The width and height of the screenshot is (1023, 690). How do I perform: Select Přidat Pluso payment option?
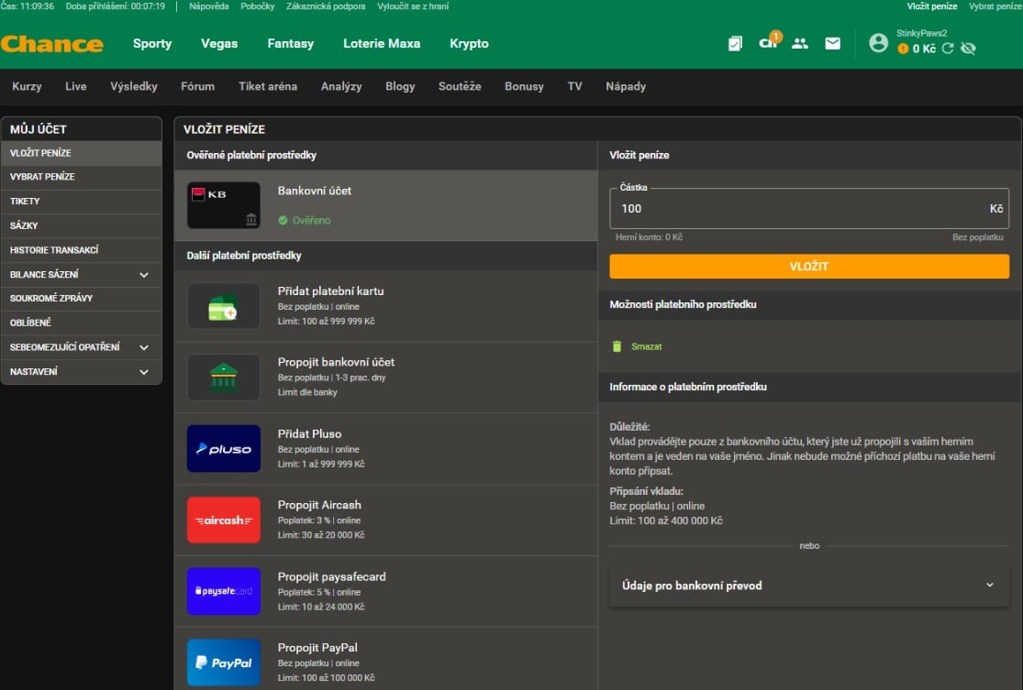385,448
